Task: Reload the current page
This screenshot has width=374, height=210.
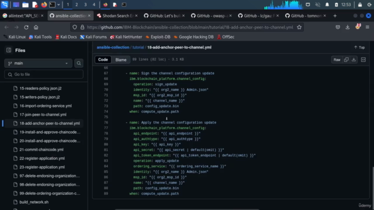Action: pyautogui.click(x=26, y=27)
